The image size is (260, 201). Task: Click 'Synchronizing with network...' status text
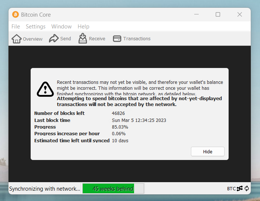tap(45, 188)
